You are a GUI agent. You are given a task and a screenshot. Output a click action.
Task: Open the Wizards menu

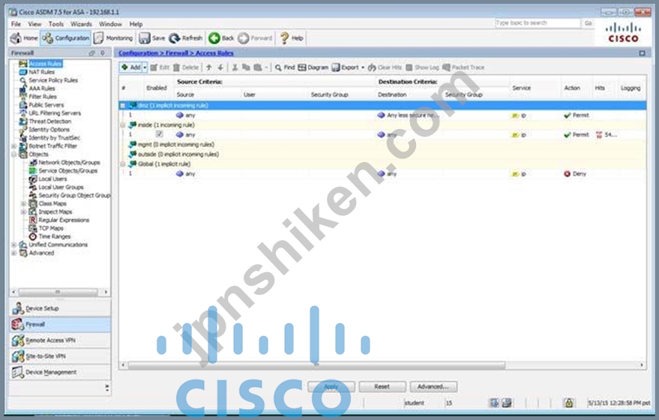81,24
